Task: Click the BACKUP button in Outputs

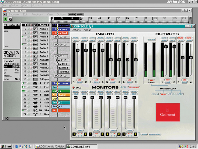Action: tap(152, 39)
